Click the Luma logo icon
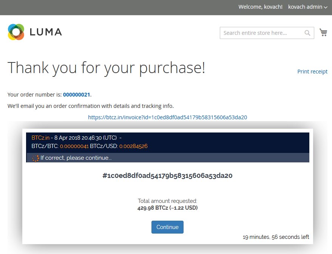Image resolution: width=332 pixels, height=254 pixels. point(16,32)
